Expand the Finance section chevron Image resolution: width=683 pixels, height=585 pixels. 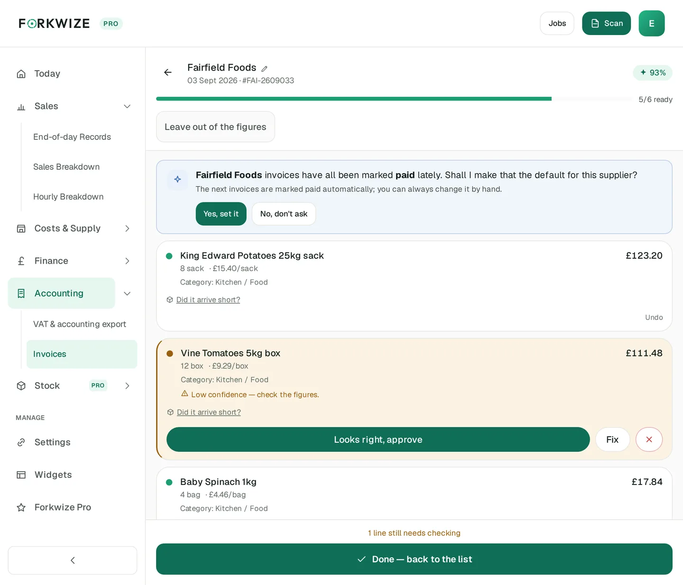point(127,261)
